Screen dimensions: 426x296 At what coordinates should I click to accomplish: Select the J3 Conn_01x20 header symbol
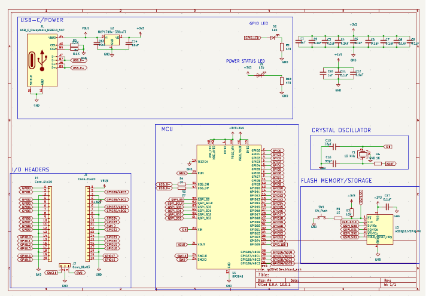[88, 224]
